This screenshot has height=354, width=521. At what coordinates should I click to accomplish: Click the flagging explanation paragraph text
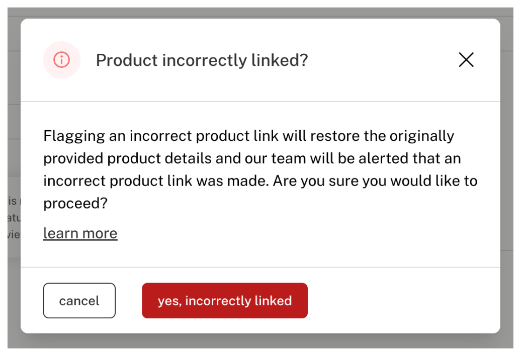(x=260, y=169)
